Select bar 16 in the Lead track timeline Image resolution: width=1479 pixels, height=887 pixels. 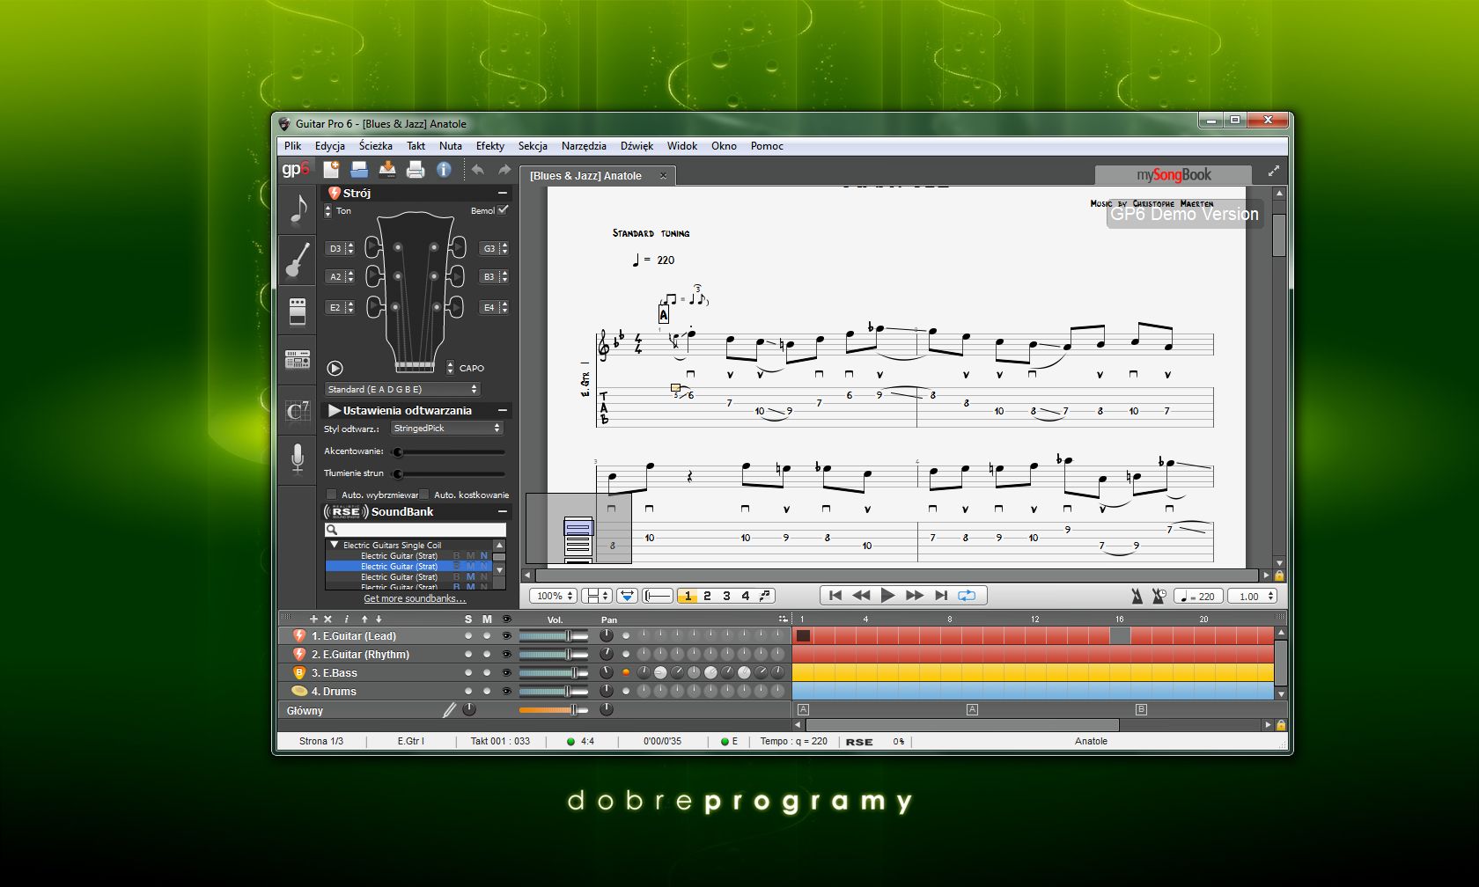coord(1120,635)
